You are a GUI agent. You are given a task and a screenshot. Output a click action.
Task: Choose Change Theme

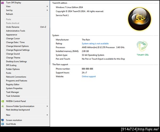13,58
